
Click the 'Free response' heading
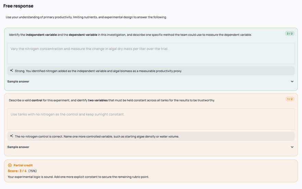pos(18,6)
